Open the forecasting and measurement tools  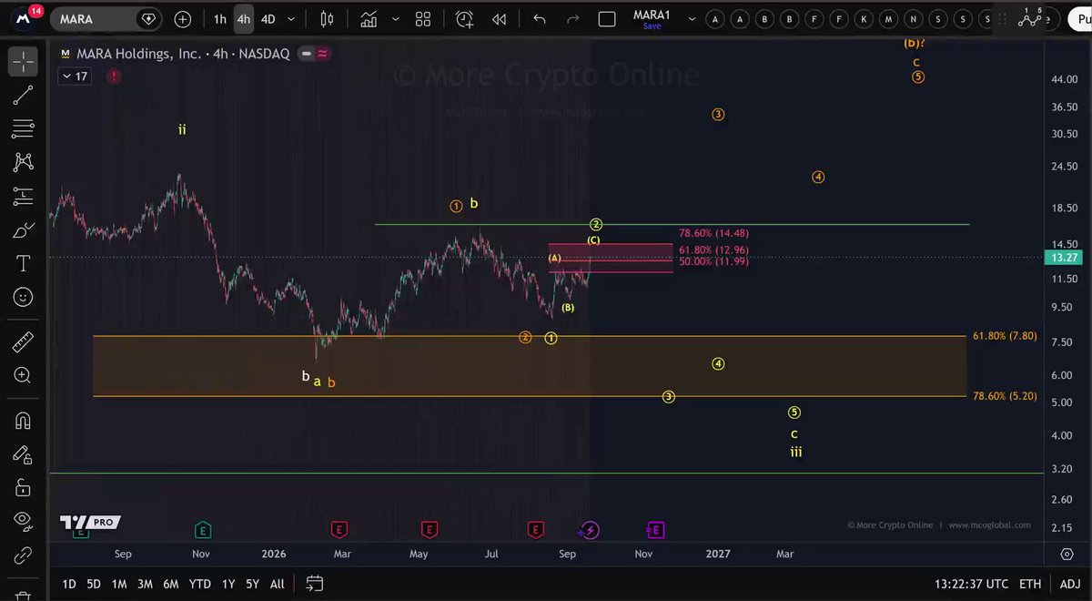coord(23,196)
